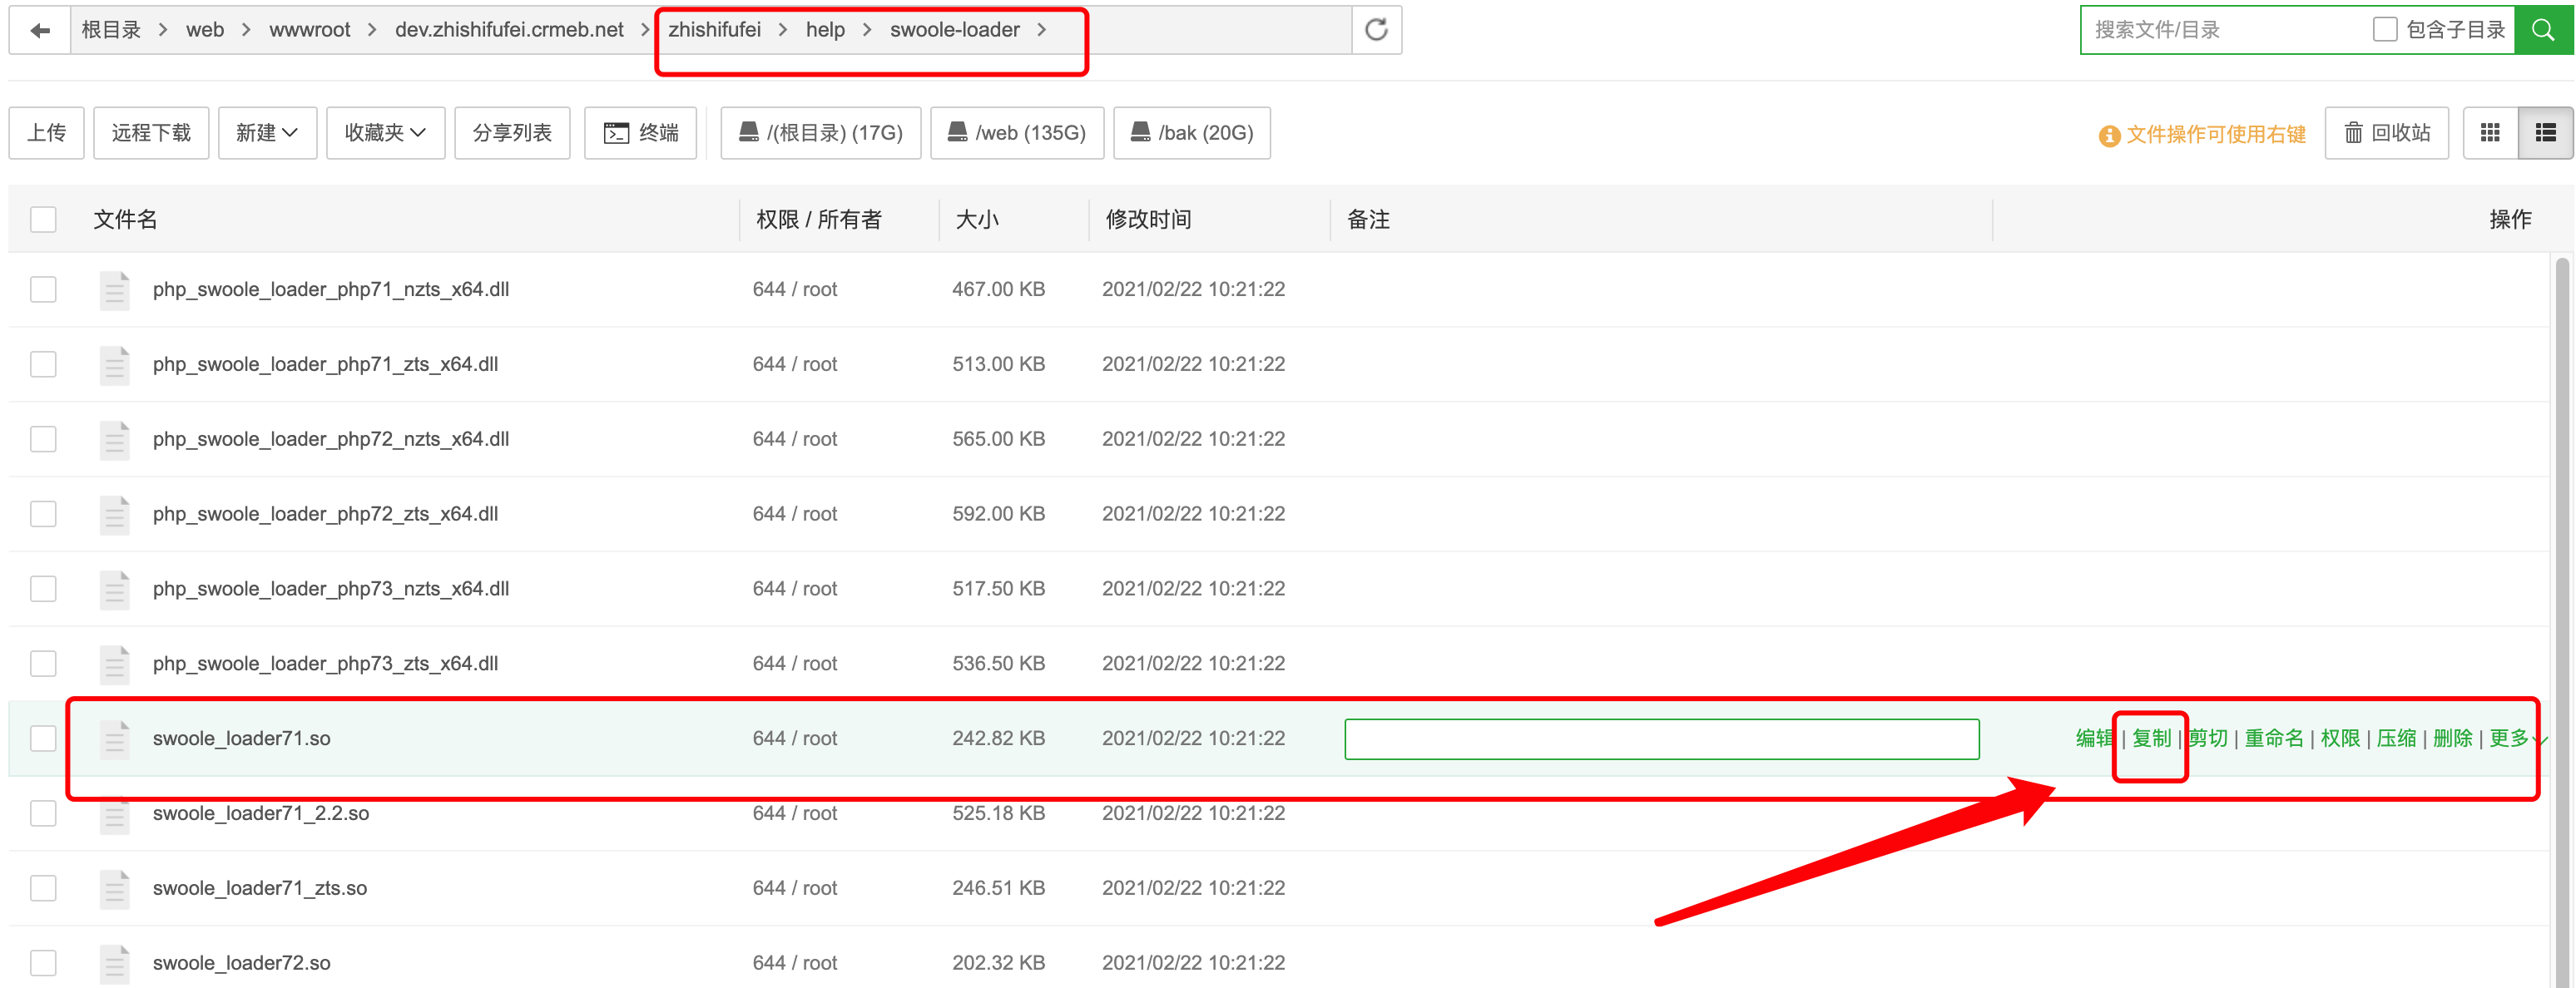Image resolution: width=2576 pixels, height=988 pixels.
Task: Open the 新建 dropdown
Action: coord(267,133)
